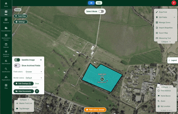Collapse the bottom-right location panel

click(x=166, y=87)
